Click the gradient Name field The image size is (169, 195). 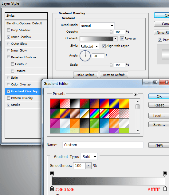click(103, 145)
